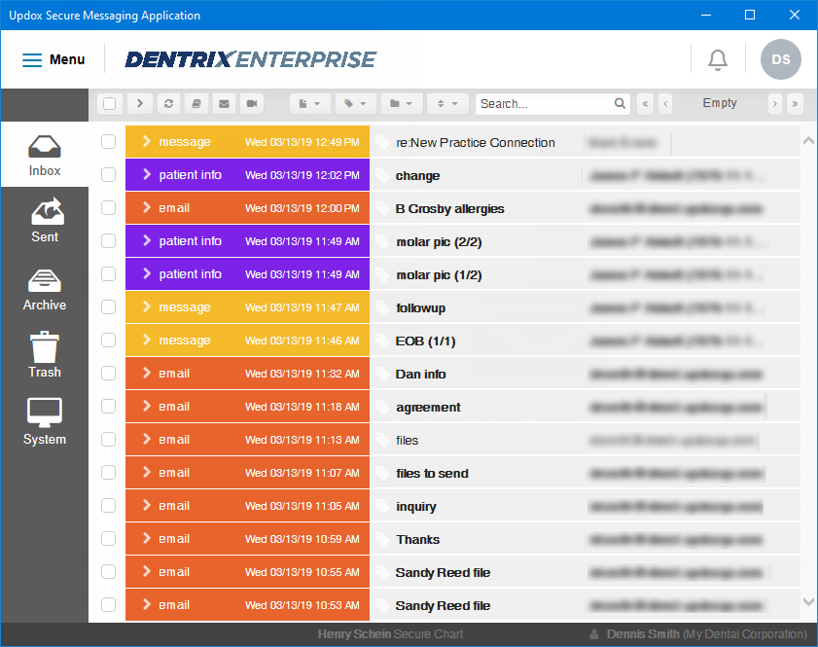The height and width of the screenshot is (647, 818).
Task: Click tag icon beside 'EOB (1/1)'
Action: click(382, 341)
